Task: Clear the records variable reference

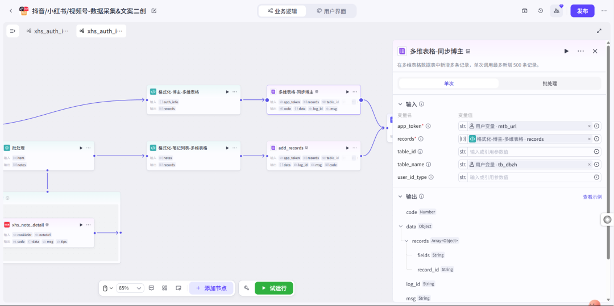Action: (590, 139)
